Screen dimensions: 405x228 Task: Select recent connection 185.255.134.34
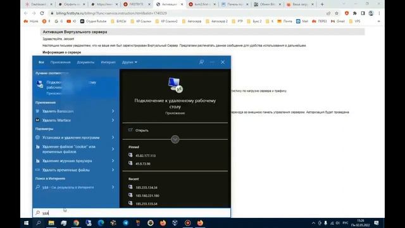(146, 187)
